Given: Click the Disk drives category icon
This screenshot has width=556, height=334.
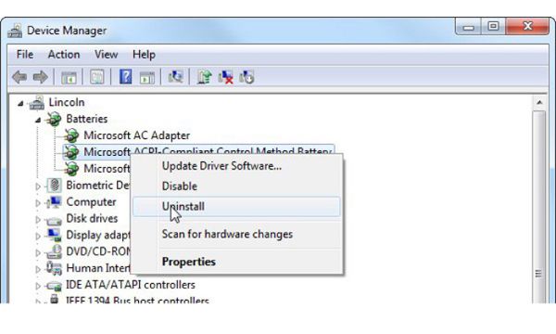Looking at the screenshot, I should coord(54,221).
